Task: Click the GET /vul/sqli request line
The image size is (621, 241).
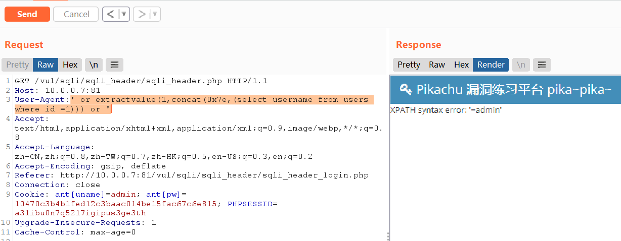Action: coord(141,81)
